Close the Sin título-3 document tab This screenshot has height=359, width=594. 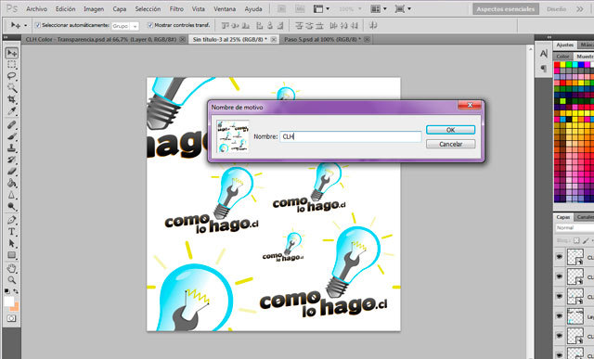point(274,39)
